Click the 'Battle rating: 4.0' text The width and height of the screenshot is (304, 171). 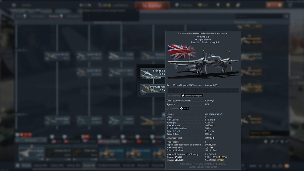tap(210, 43)
